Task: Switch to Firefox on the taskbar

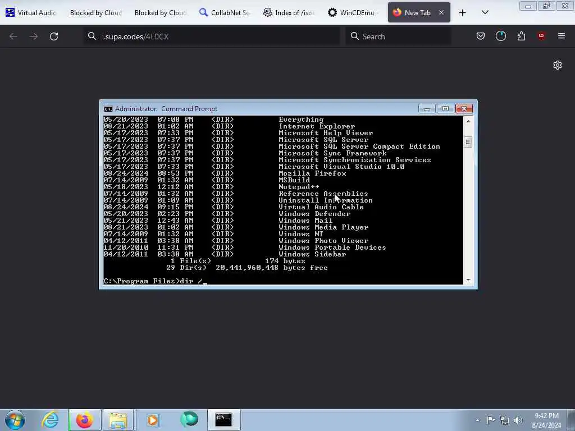Action: (x=84, y=420)
